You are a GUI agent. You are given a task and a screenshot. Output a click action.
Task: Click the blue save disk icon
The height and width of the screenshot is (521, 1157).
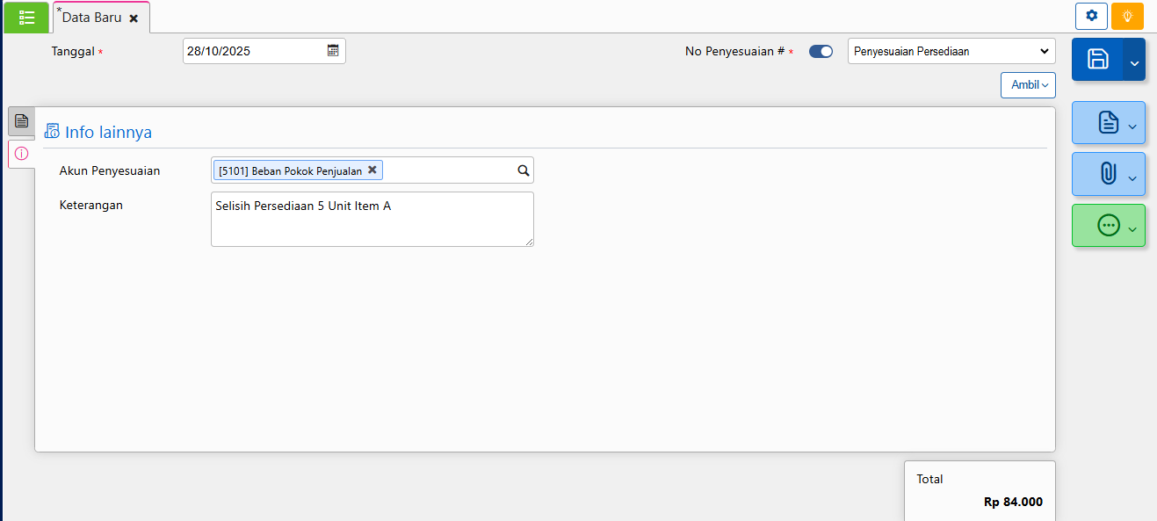[1097, 59]
